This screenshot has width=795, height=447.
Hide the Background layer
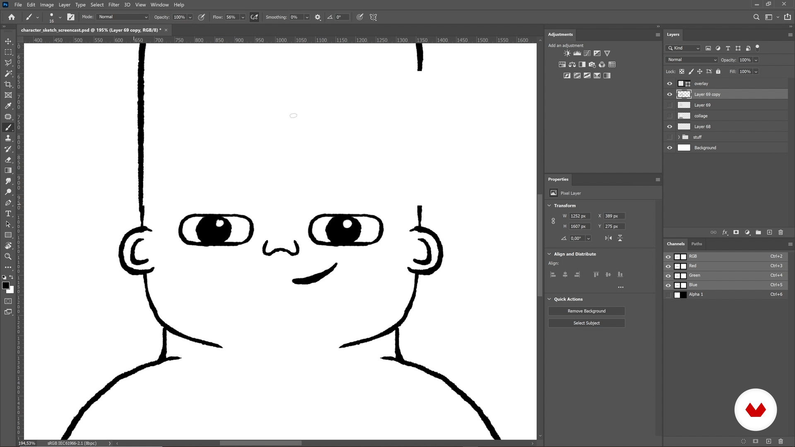[x=670, y=148]
